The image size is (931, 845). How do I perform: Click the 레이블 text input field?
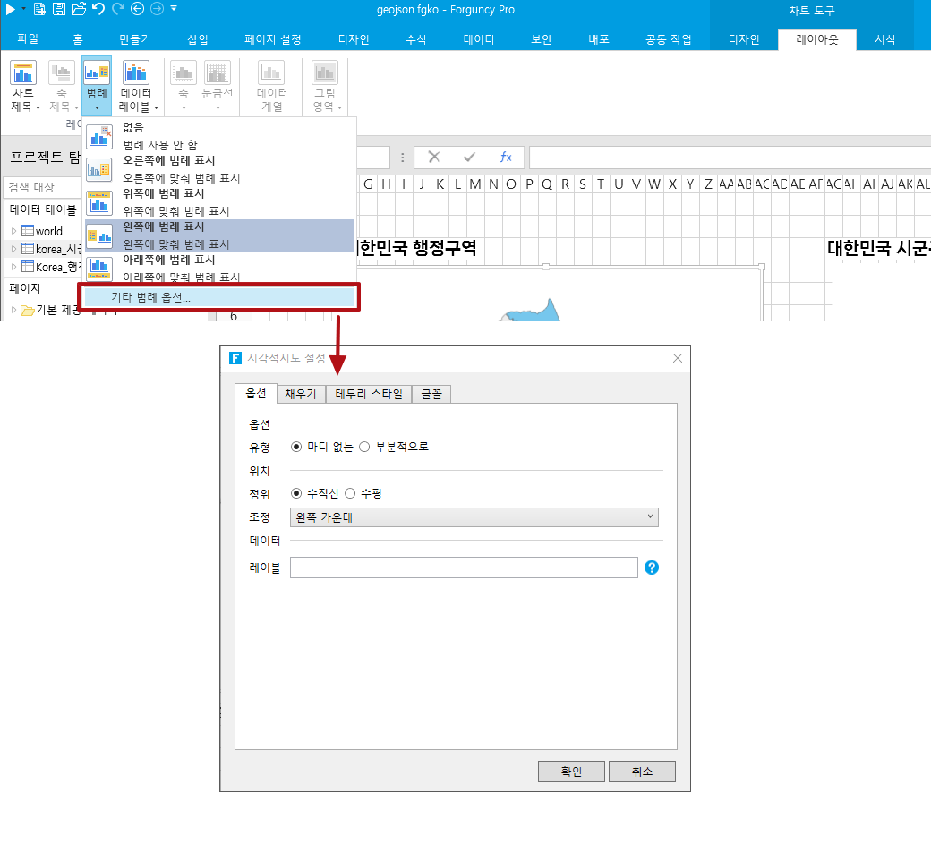464,568
